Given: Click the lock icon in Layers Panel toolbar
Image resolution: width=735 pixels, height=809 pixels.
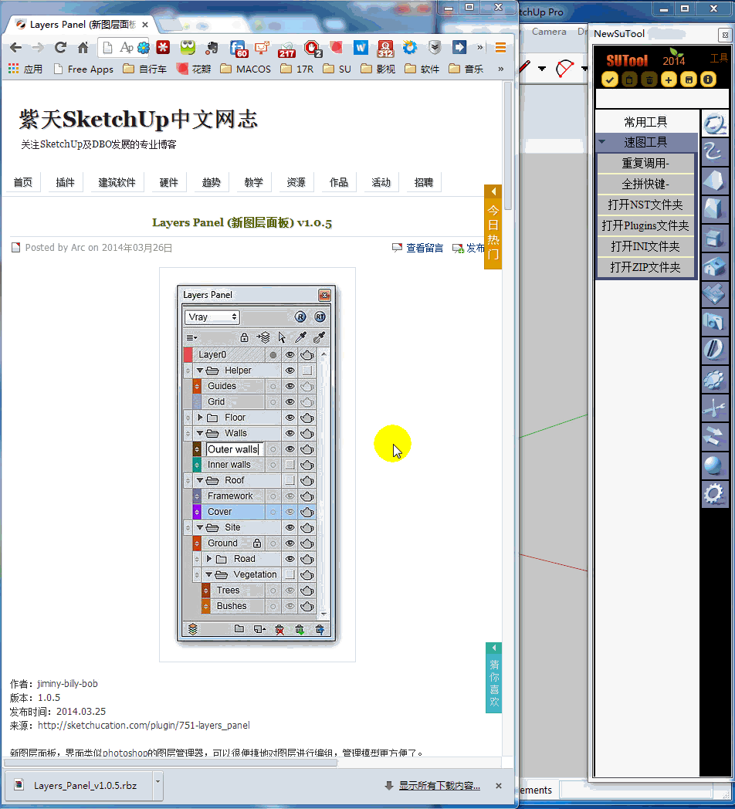Looking at the screenshot, I should pyautogui.click(x=244, y=337).
